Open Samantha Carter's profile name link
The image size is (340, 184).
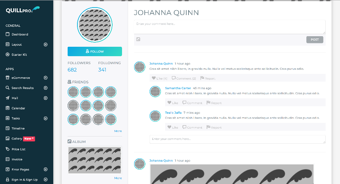pos(178,88)
